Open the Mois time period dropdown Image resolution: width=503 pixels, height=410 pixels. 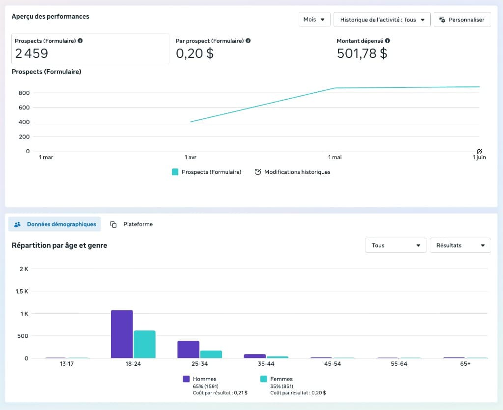[314, 20]
